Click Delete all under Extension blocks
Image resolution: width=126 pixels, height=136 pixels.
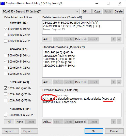[x=81, y=122]
